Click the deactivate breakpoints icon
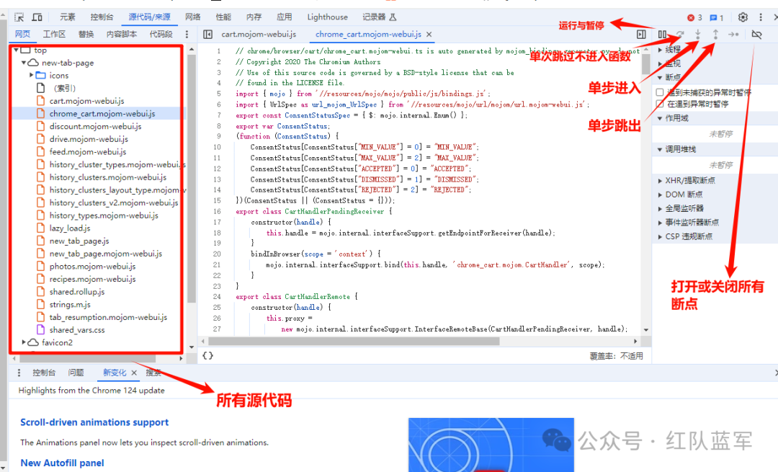Screen dimensions: 778x472 click(756, 35)
